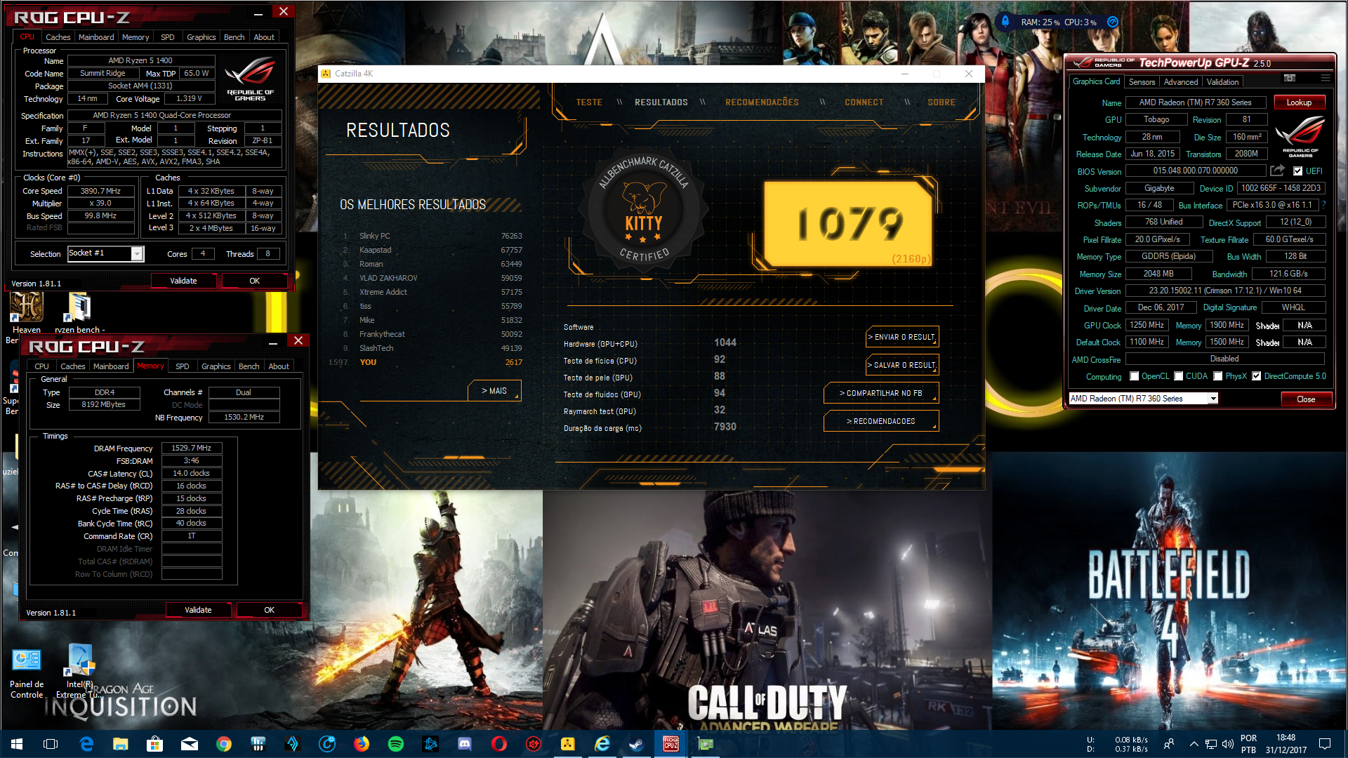Click the MAIS button under results list
This screenshot has height=758, width=1348.
click(494, 391)
